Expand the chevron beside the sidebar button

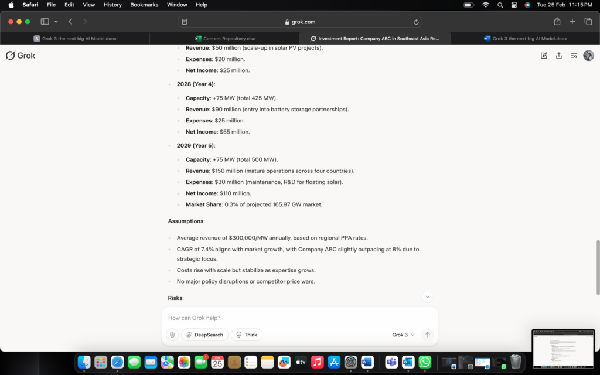pyautogui.click(x=56, y=22)
